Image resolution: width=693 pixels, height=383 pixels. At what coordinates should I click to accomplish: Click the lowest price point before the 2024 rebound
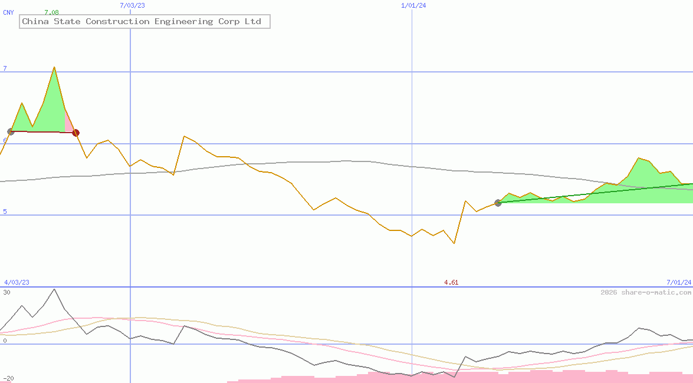pyautogui.click(x=454, y=243)
